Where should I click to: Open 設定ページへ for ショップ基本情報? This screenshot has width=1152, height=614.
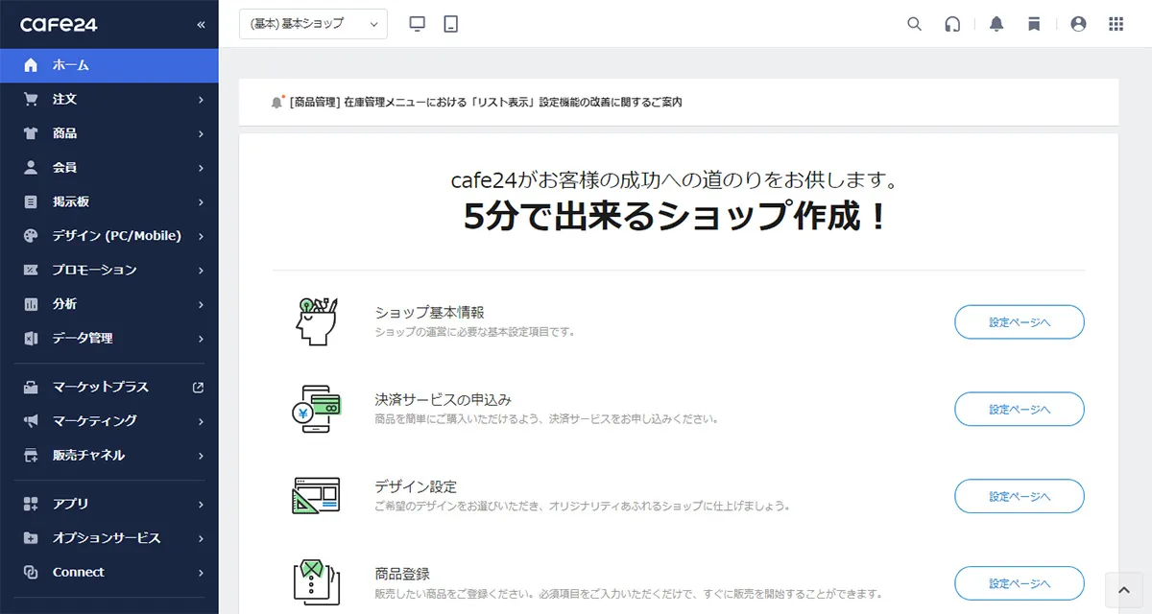point(1019,322)
